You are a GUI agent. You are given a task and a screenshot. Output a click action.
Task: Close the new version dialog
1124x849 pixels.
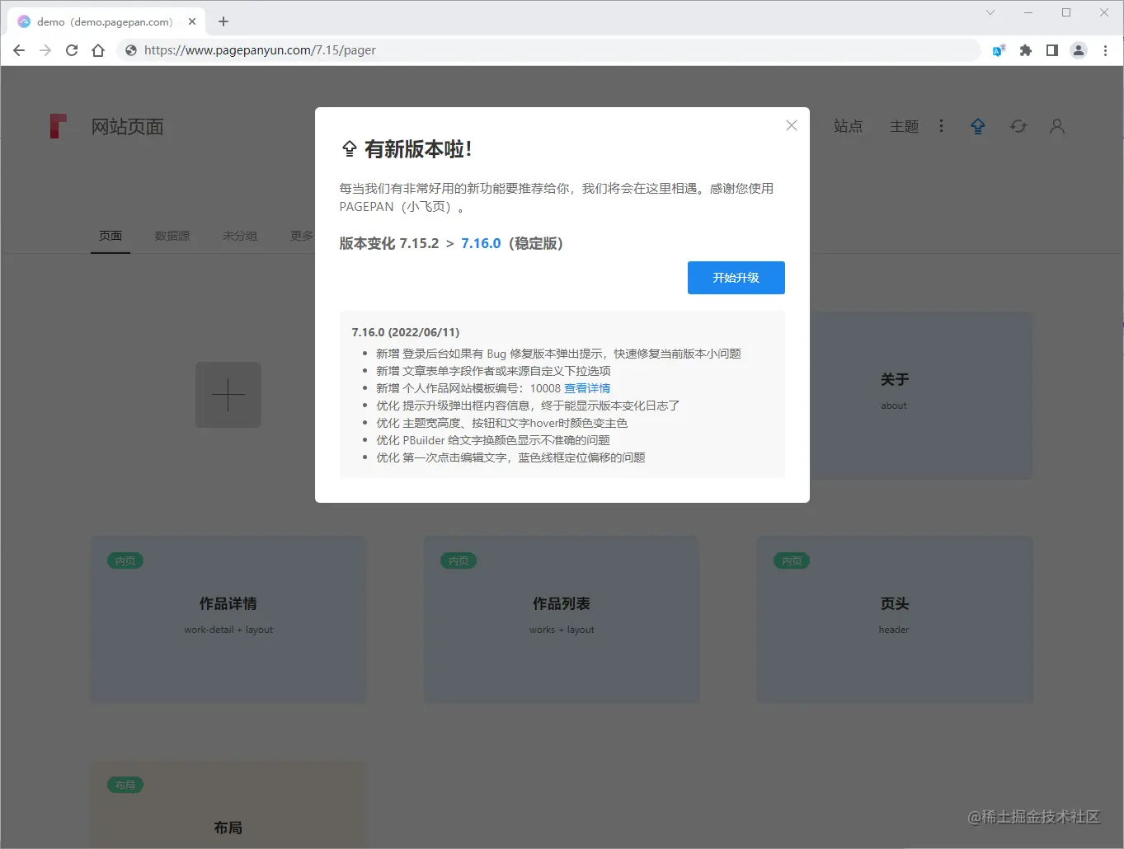click(791, 125)
